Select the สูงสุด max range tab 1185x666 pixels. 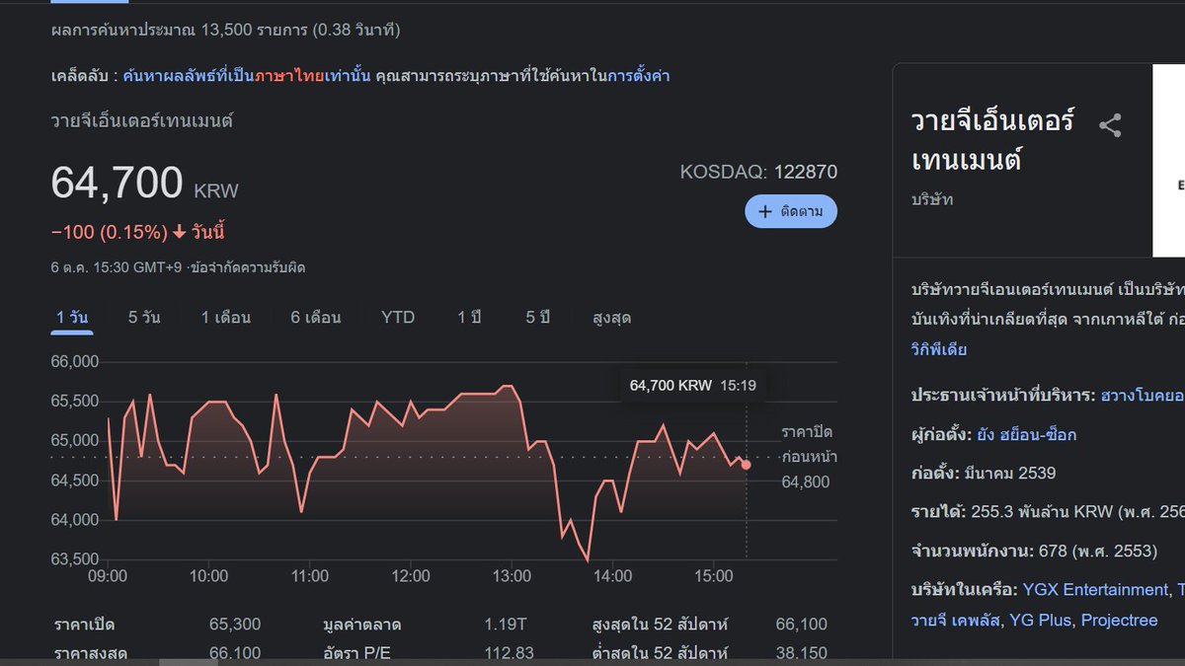tap(611, 318)
